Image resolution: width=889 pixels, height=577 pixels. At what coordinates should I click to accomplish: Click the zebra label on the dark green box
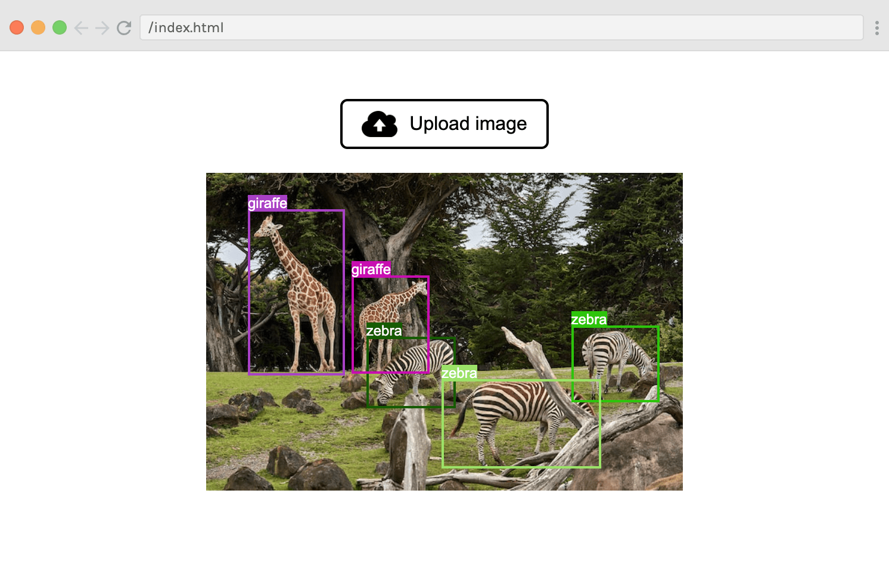384,330
